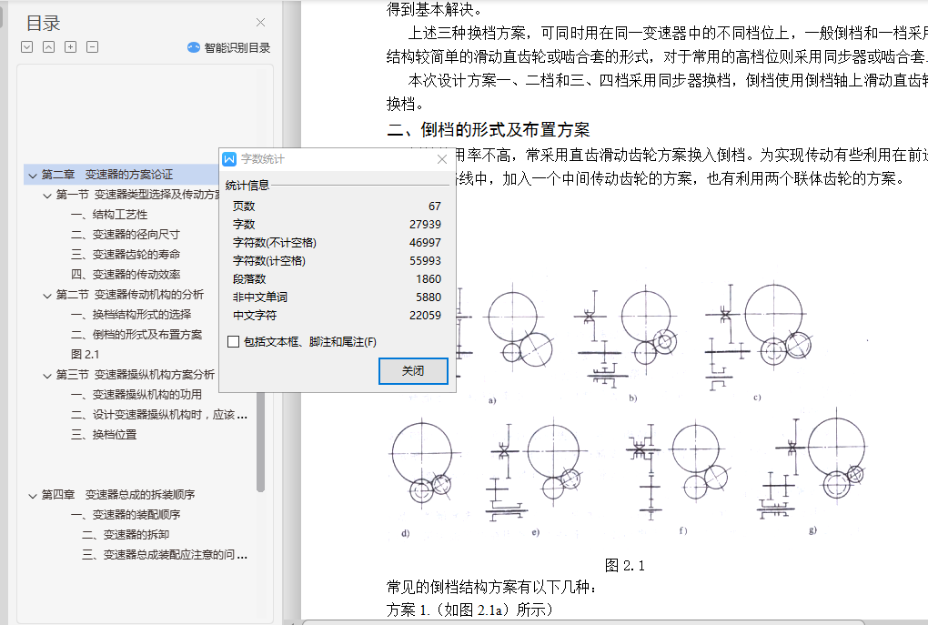Click the 目录 panel vertical scrollbar

260,438
